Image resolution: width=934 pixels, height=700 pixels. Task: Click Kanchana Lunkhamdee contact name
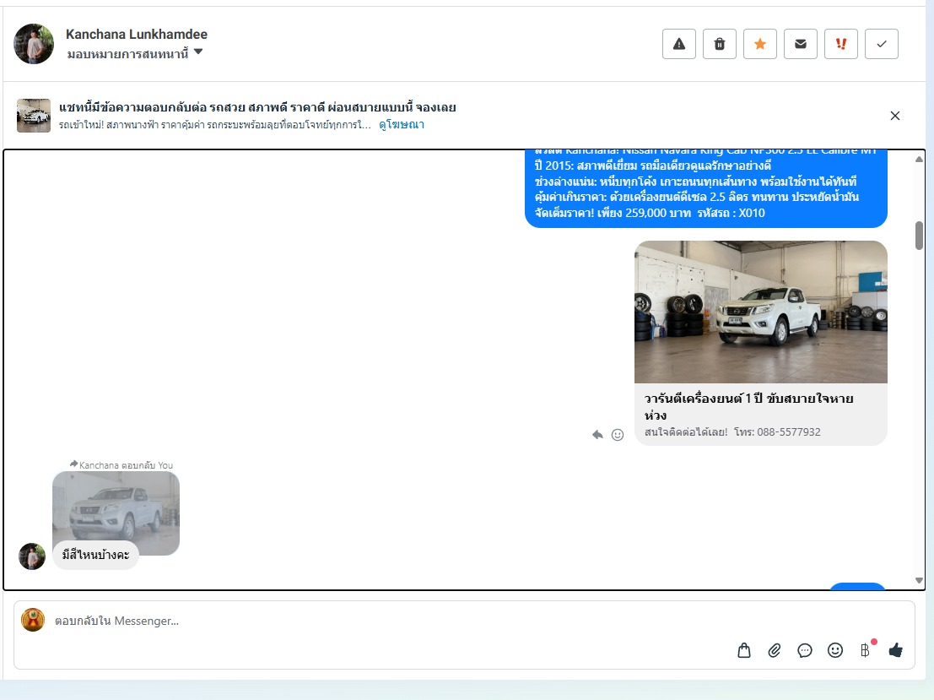coord(137,34)
